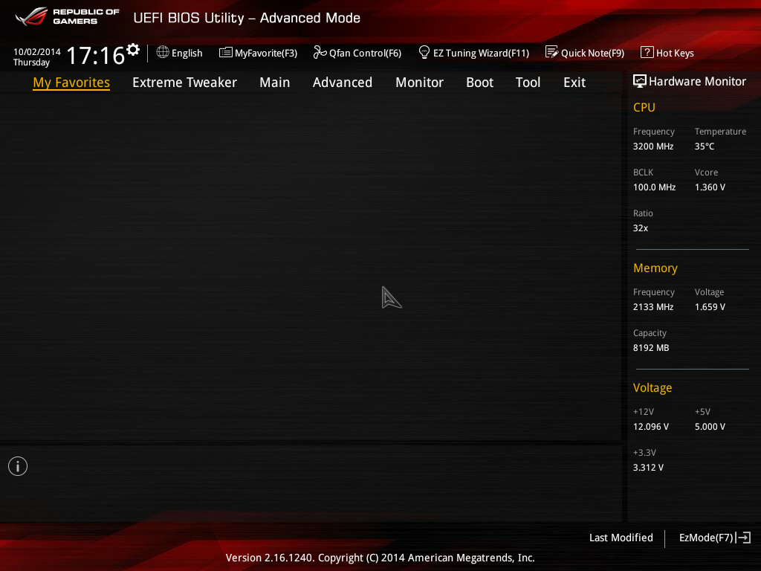
Task: Go to the Advanced tab
Action: [342, 83]
